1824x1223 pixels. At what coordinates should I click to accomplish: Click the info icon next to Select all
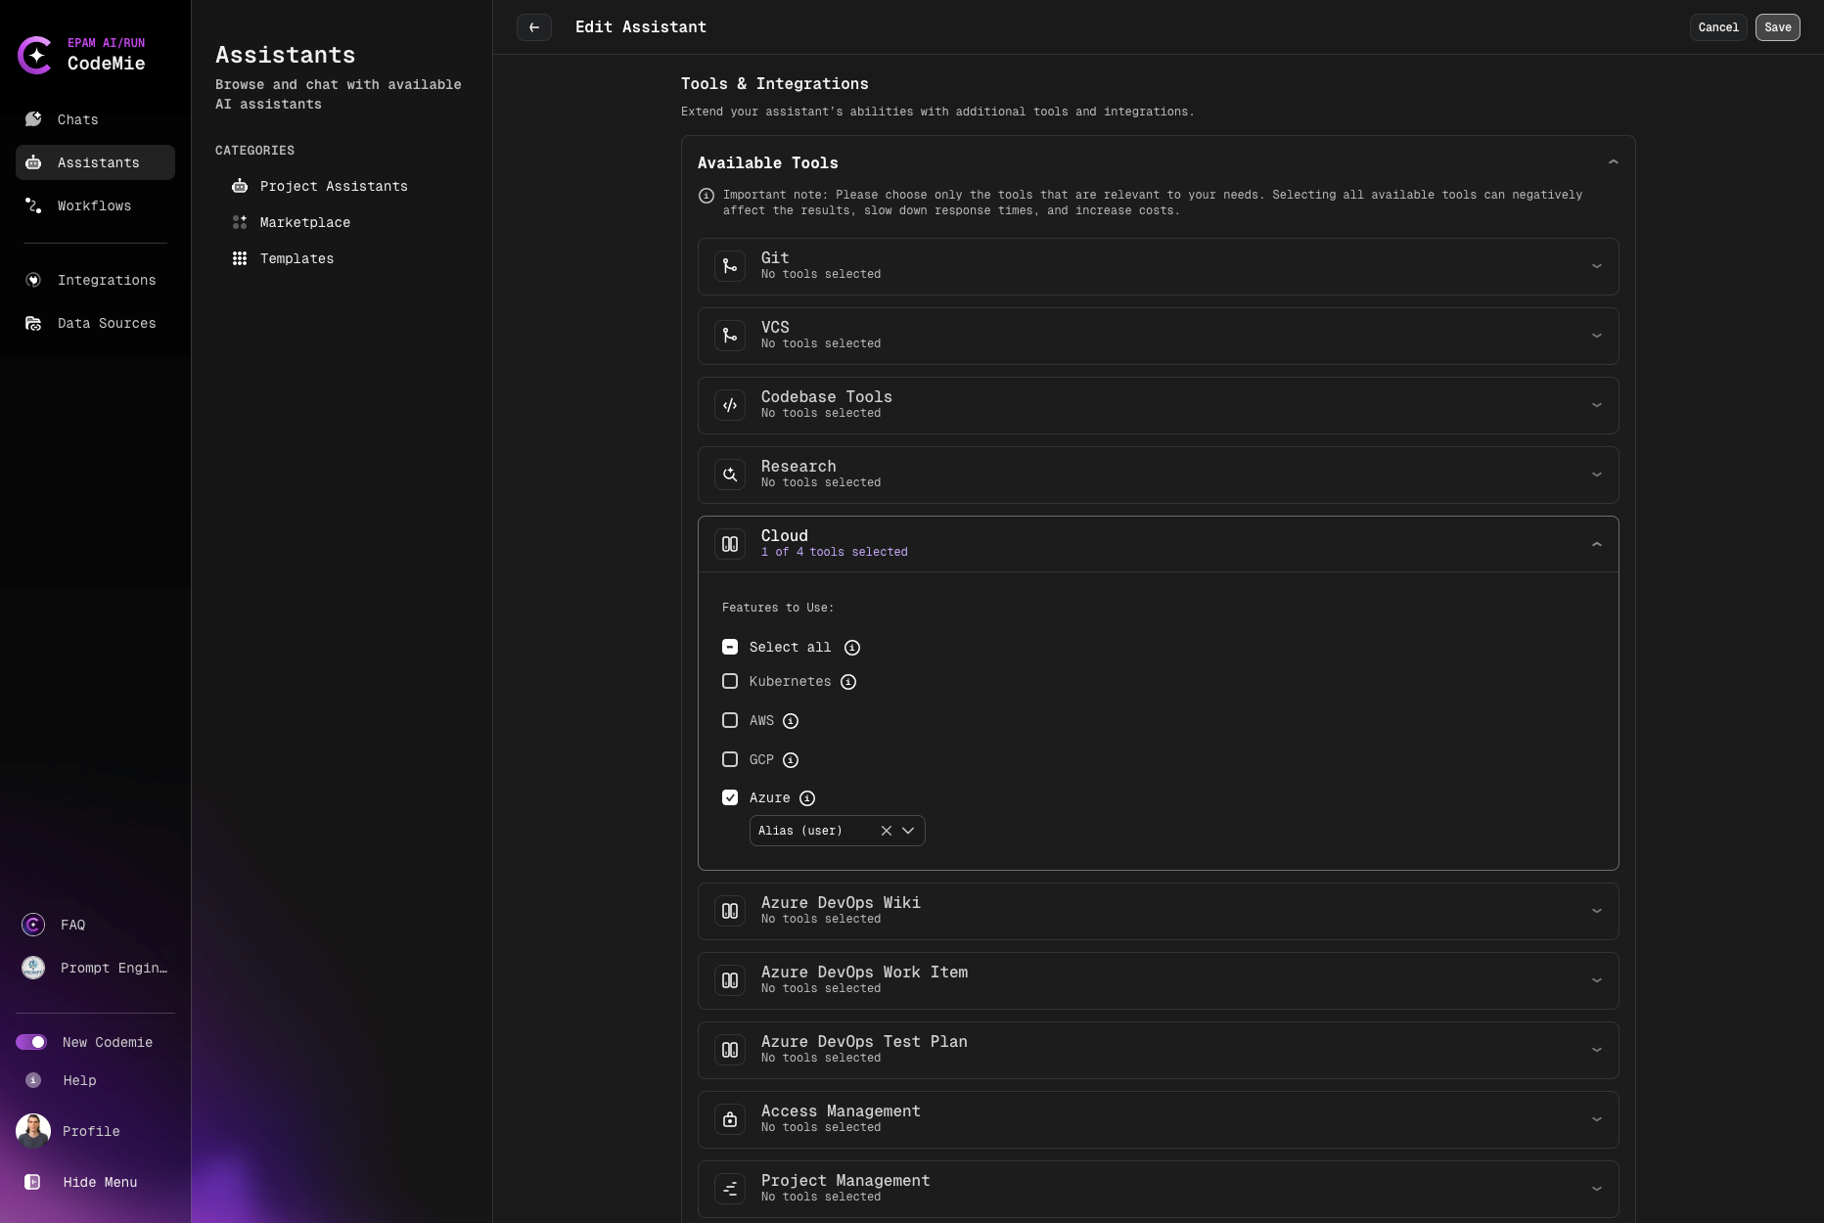pyautogui.click(x=852, y=648)
